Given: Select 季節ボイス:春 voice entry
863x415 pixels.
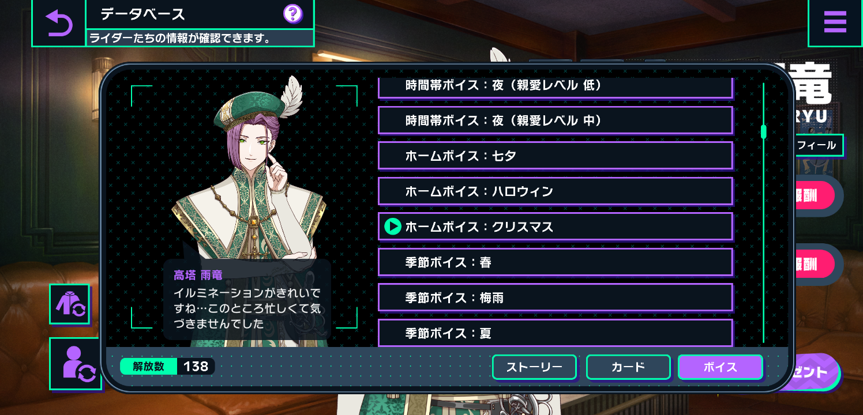Looking at the screenshot, I should 556,262.
